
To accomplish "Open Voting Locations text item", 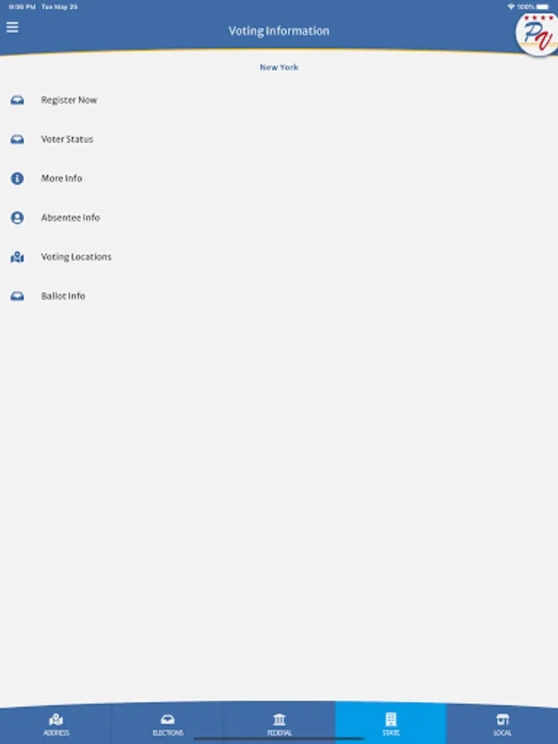I will [76, 257].
